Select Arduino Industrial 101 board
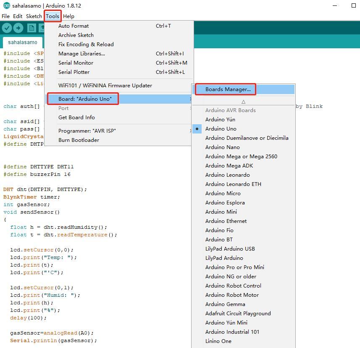 [243, 332]
